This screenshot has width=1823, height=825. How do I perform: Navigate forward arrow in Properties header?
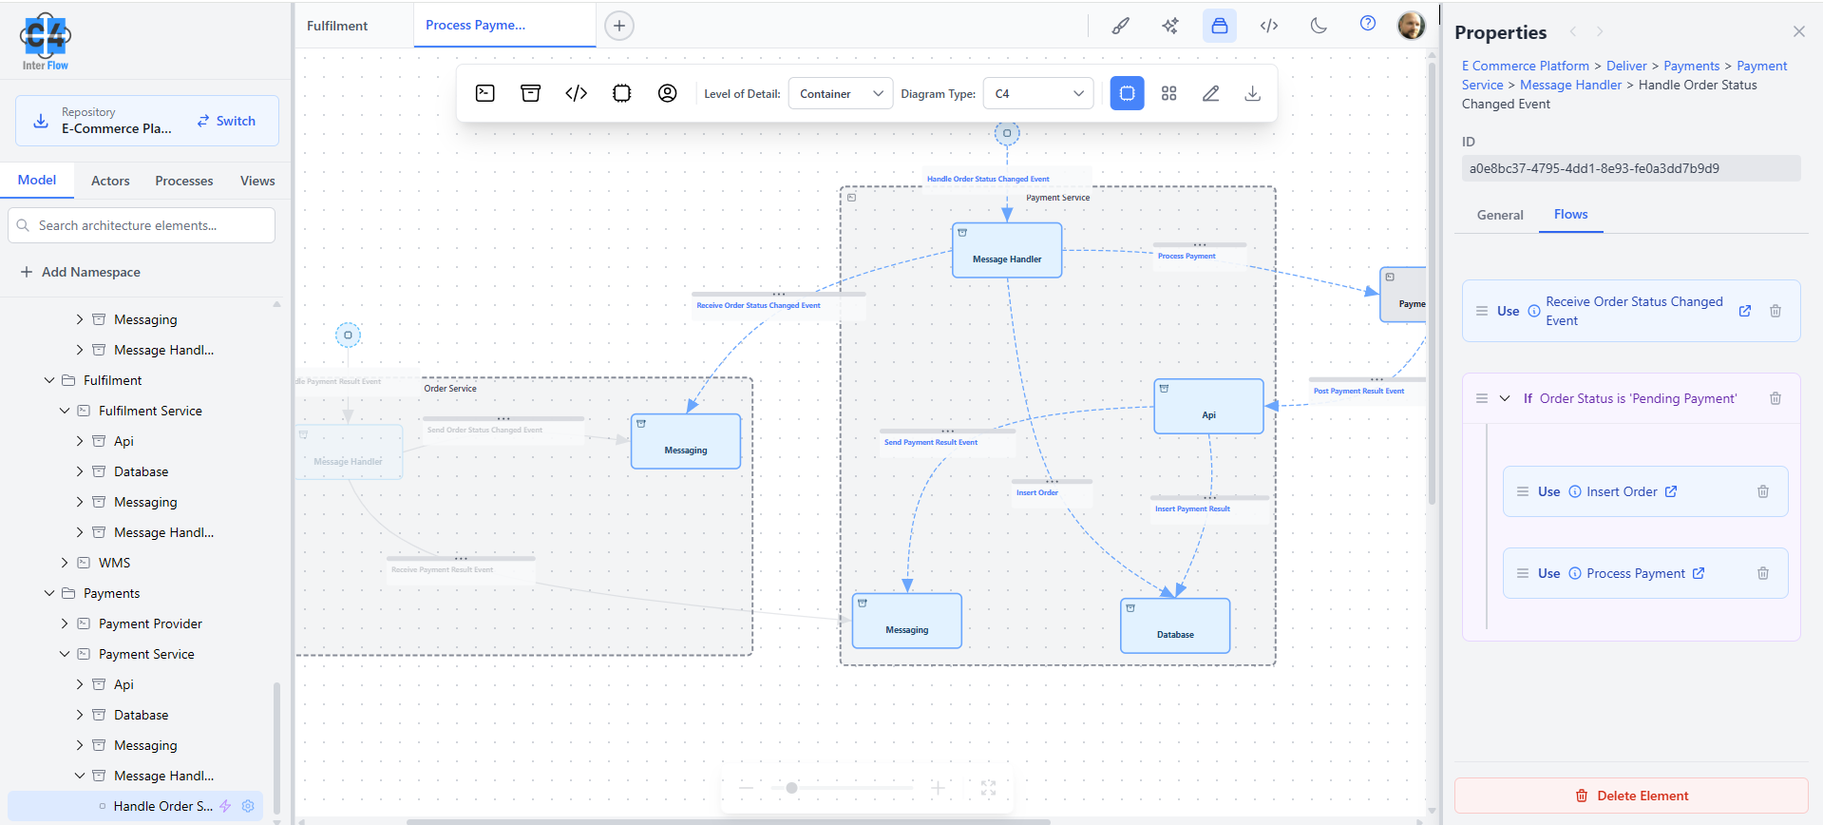coord(1600,31)
